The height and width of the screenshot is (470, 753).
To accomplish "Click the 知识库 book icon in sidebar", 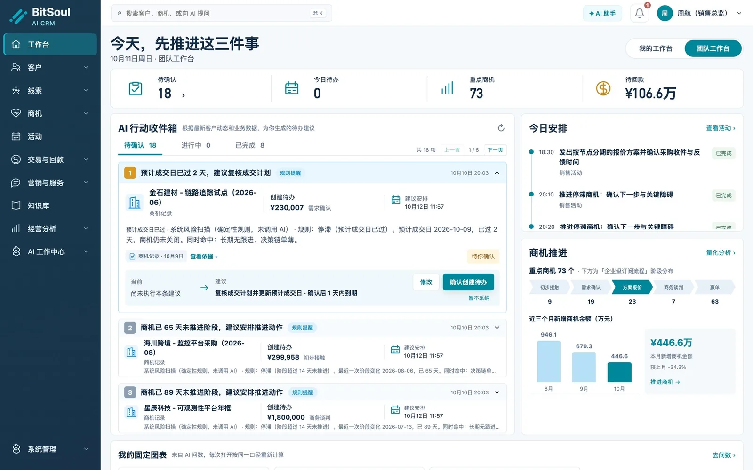I will click(16, 205).
